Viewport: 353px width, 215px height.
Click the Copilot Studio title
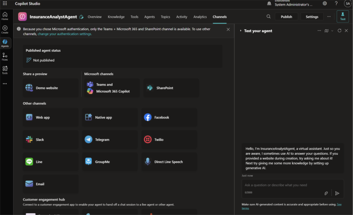pyautogui.click(x=27, y=4)
